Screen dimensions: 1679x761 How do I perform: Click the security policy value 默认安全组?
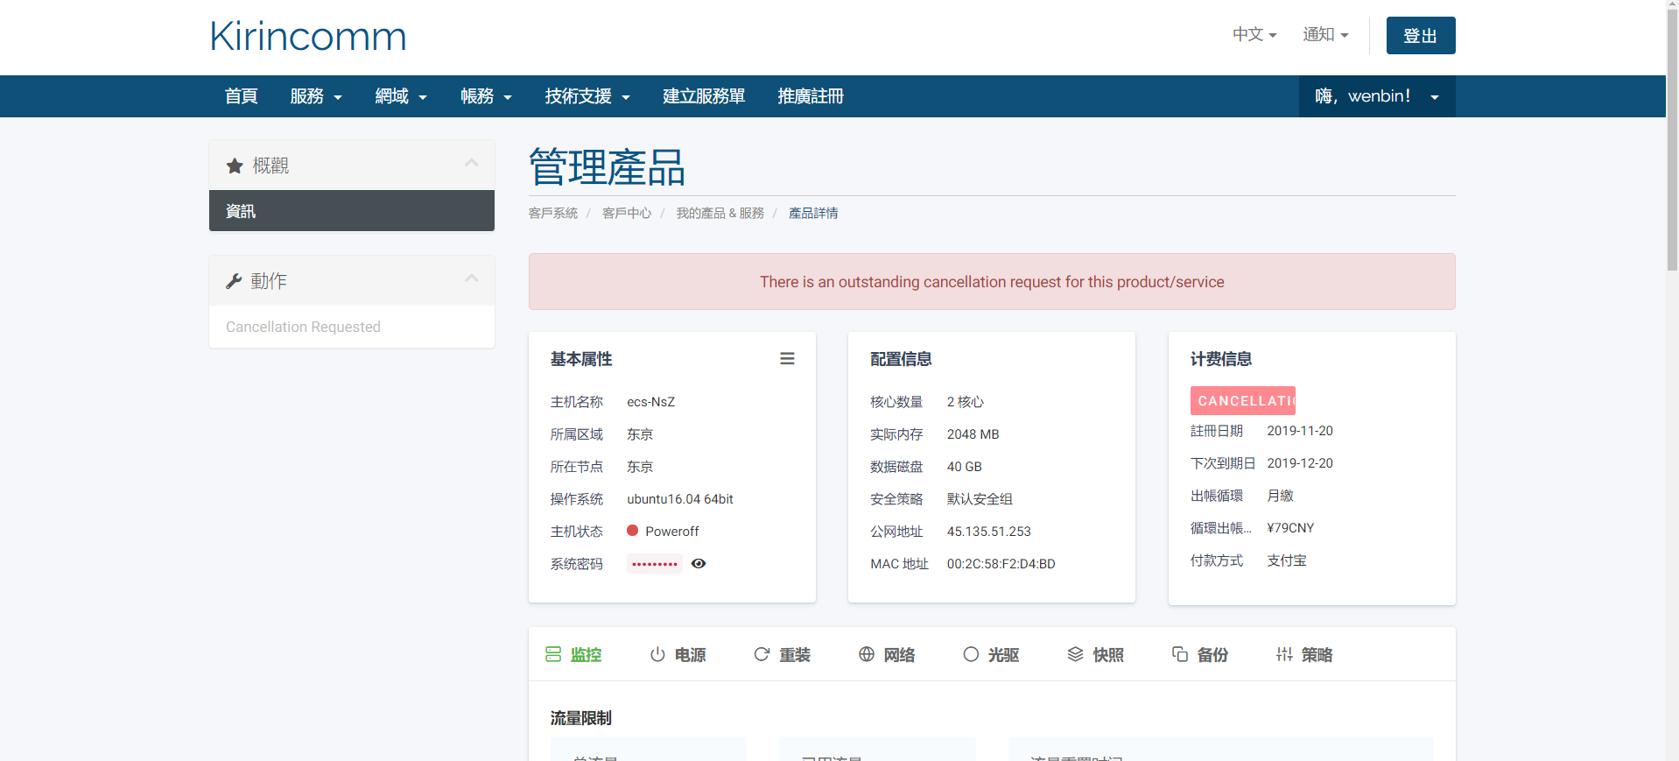pos(980,499)
